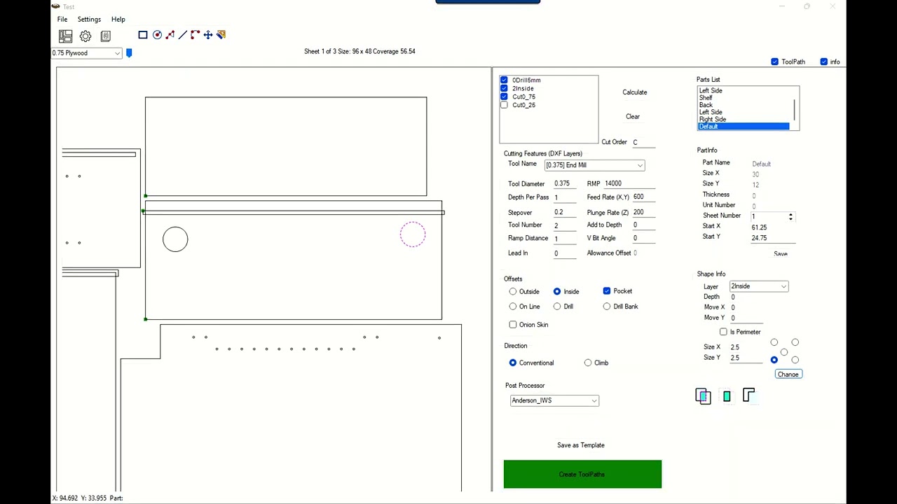The height and width of the screenshot is (504, 897).
Task: Click the L-shaped corner icon
Action: pos(748,395)
